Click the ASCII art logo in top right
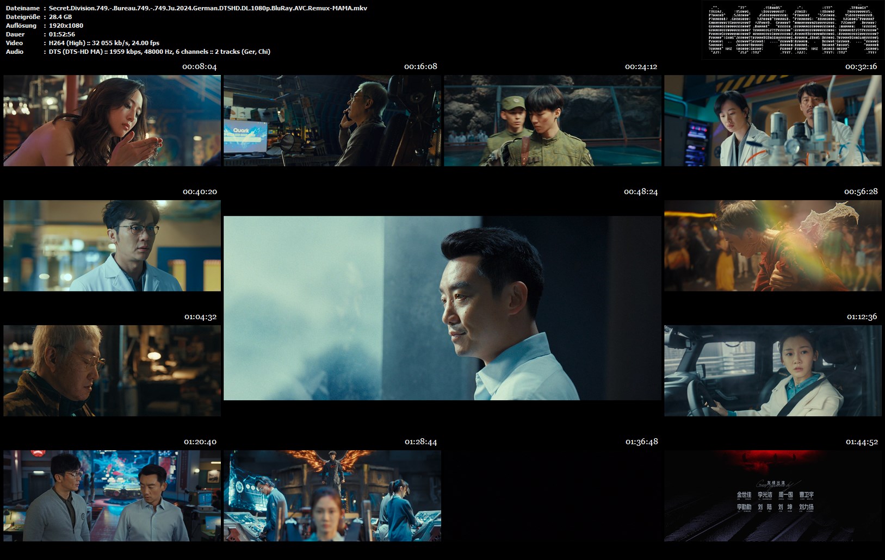885x560 pixels. pyautogui.click(x=793, y=30)
